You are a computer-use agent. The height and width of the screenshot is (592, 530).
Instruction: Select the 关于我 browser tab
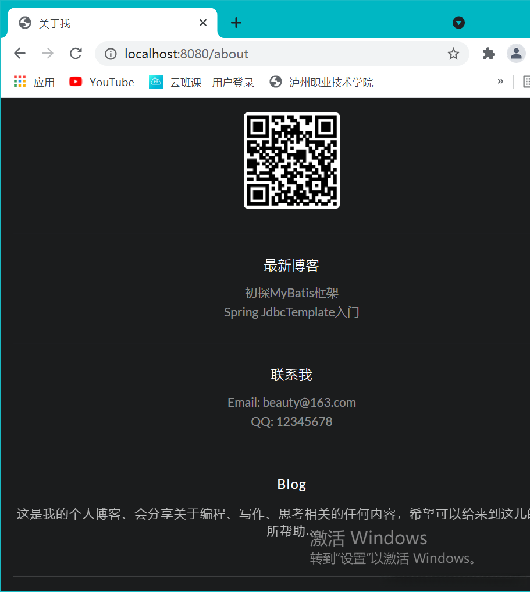[87, 23]
